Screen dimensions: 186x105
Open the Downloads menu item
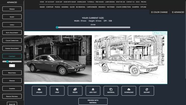point(81,2)
